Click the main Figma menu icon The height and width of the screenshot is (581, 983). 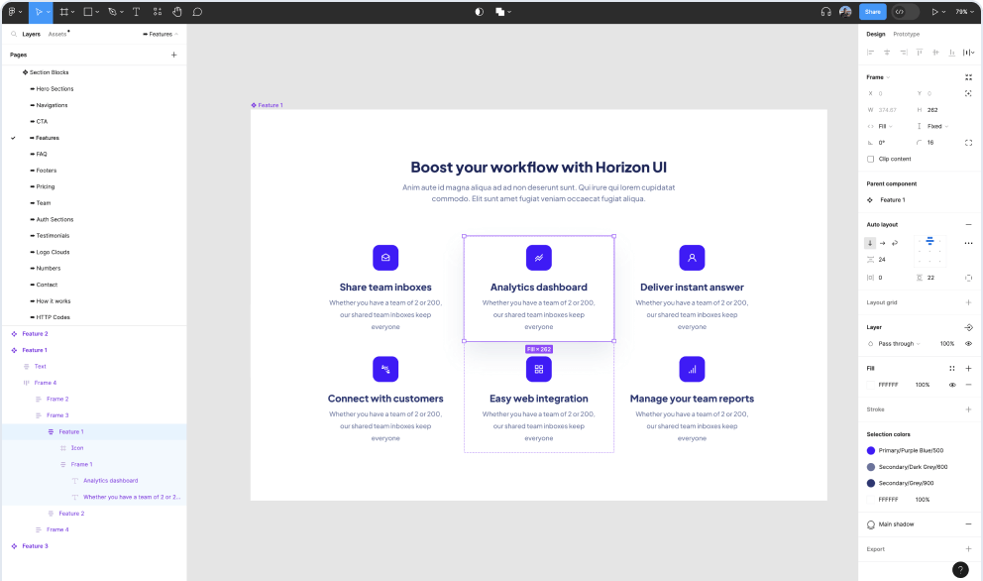pos(13,11)
